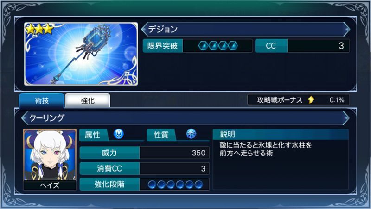Go to previous weapon with left arrow near デジョン
This screenshot has height=209, width=371.
click(144, 29)
